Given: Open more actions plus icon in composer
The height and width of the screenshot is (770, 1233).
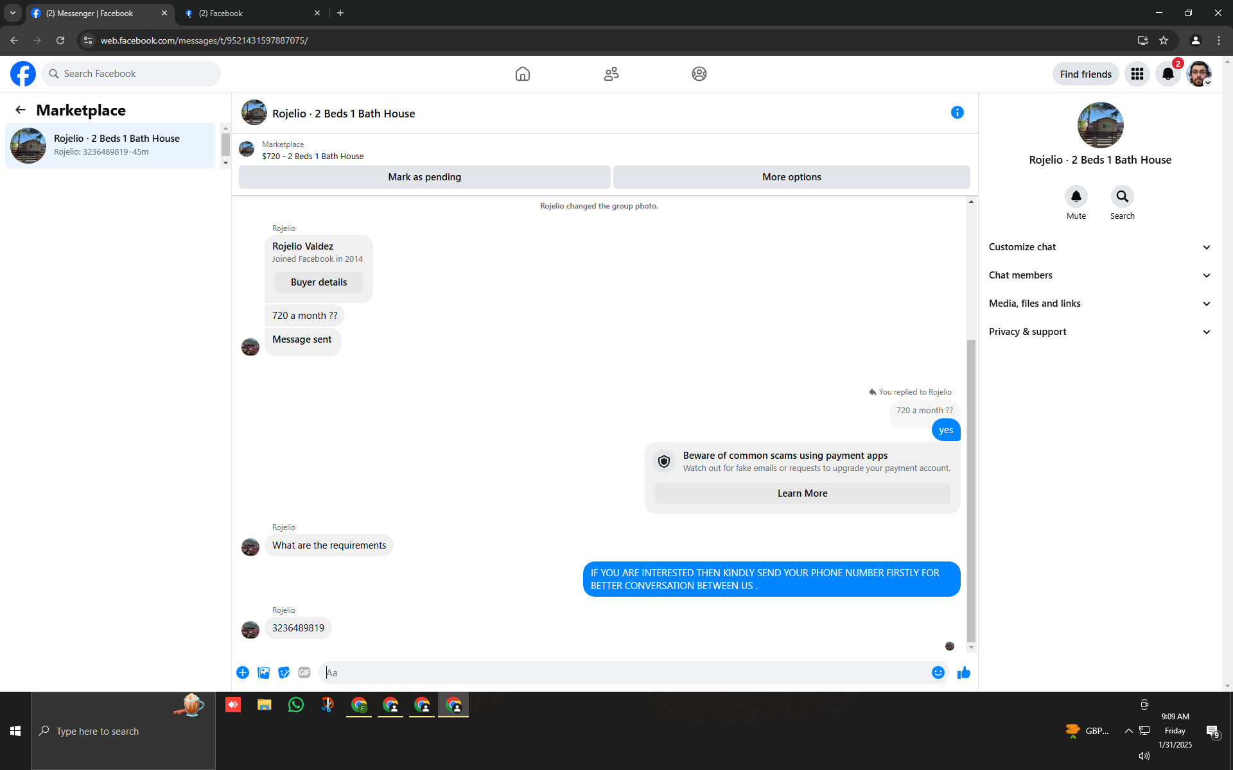Looking at the screenshot, I should [x=243, y=672].
